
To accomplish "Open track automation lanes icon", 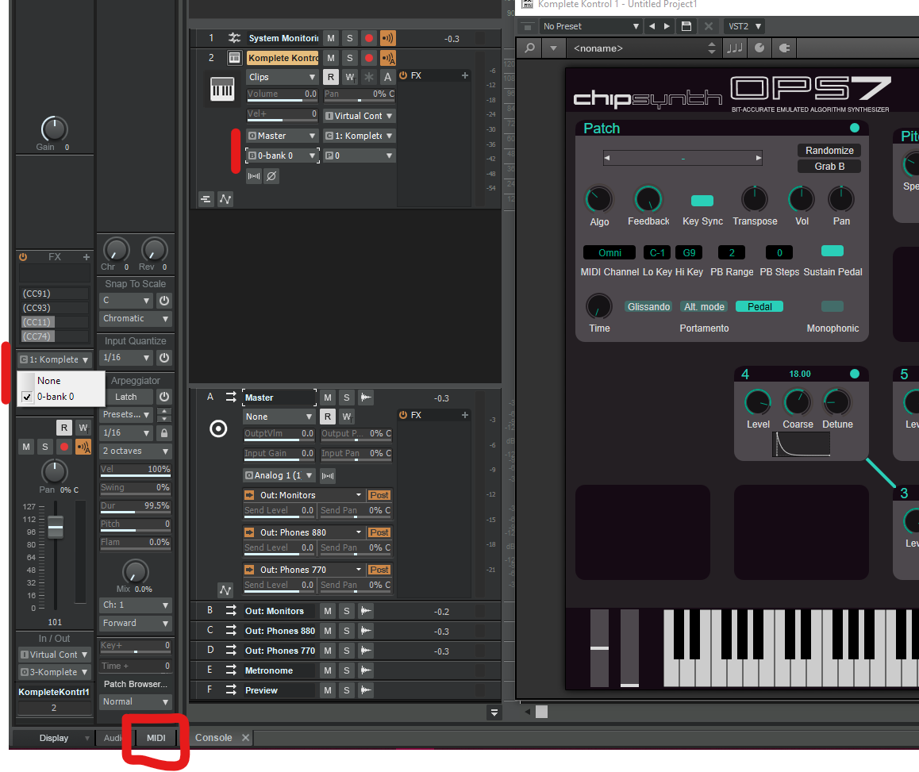I will click(x=225, y=199).
